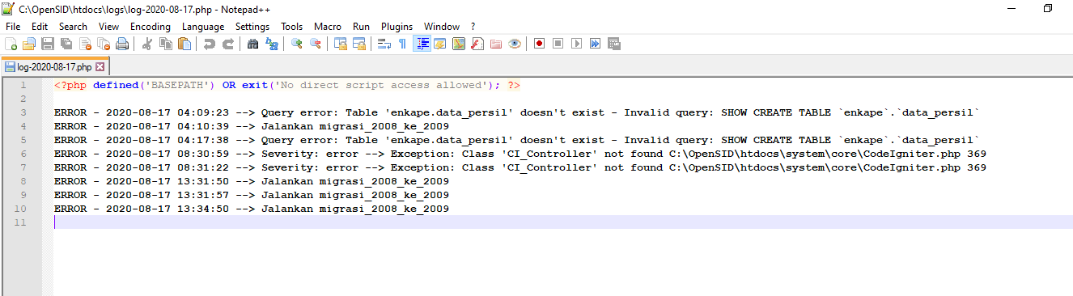Click the 13:34:50 Jalankan migrasi line
Screen dimensions: 1073x296
tap(252, 209)
